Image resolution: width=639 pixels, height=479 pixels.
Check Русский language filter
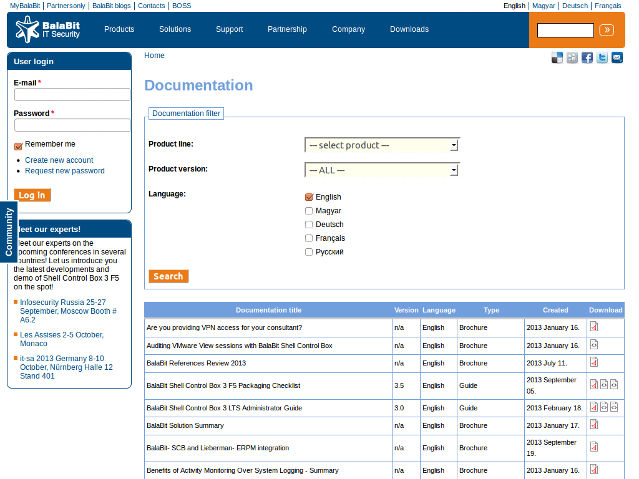tap(309, 252)
